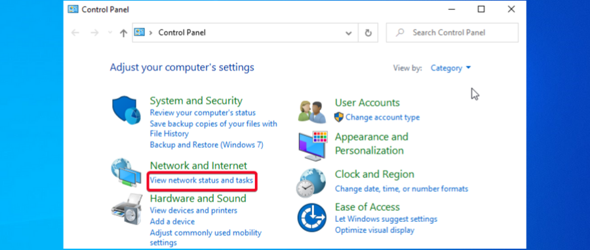Screen dimensions: 590x250
Task: Open View devices and printers
Action: tap(193, 210)
